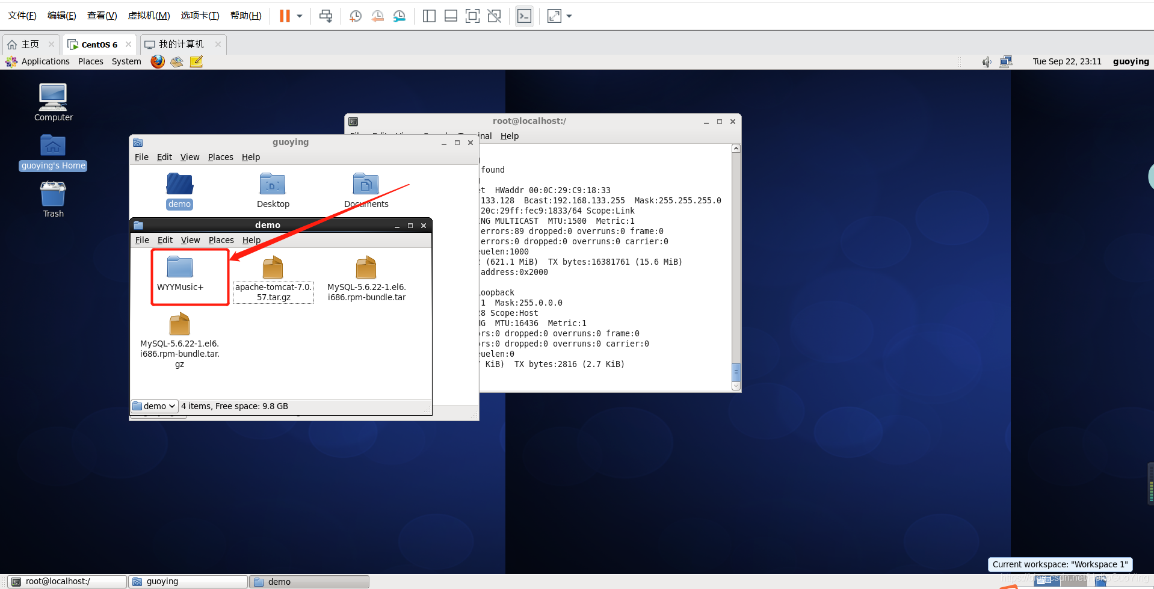Send Ctrl+Alt+Del to the virtual machine

point(326,16)
